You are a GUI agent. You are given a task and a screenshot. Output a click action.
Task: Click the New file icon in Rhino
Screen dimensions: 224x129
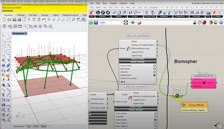tap(4, 20)
